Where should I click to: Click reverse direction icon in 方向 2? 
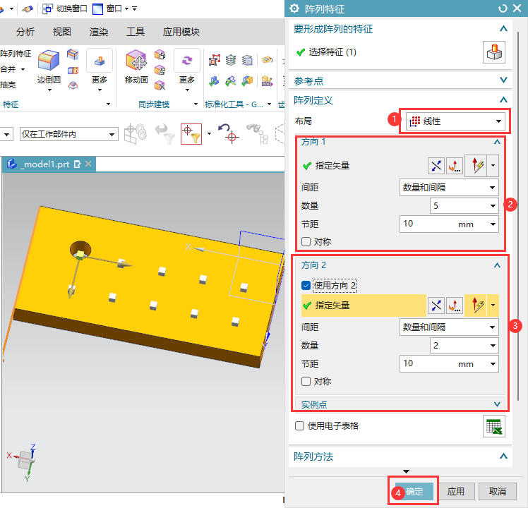436,306
